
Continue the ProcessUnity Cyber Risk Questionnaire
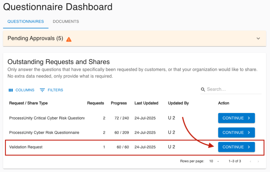(x=236, y=132)
